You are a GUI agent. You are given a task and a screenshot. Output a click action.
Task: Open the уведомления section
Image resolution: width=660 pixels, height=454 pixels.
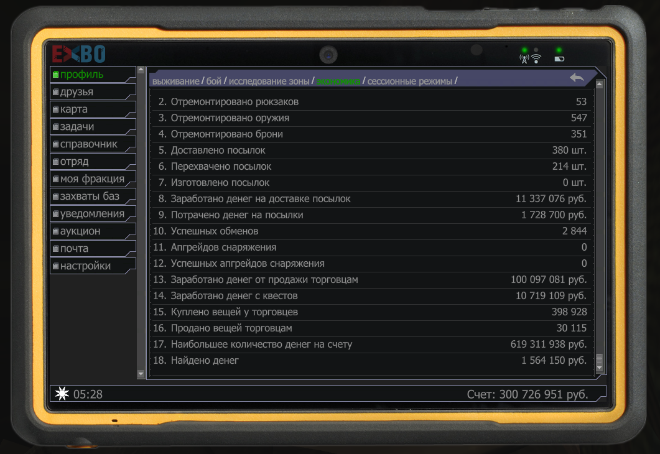pyautogui.click(x=93, y=214)
